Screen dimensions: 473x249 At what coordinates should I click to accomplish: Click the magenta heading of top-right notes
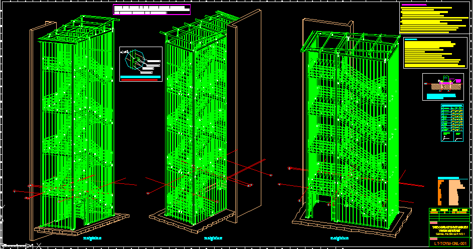pyautogui.click(x=413, y=5)
